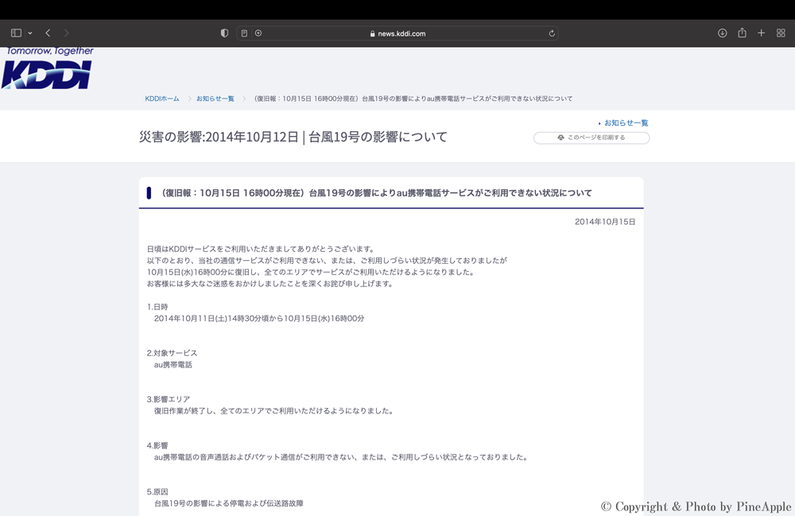The height and width of the screenshot is (516, 795).
Task: Open the privacy report shield icon
Action: 224,33
